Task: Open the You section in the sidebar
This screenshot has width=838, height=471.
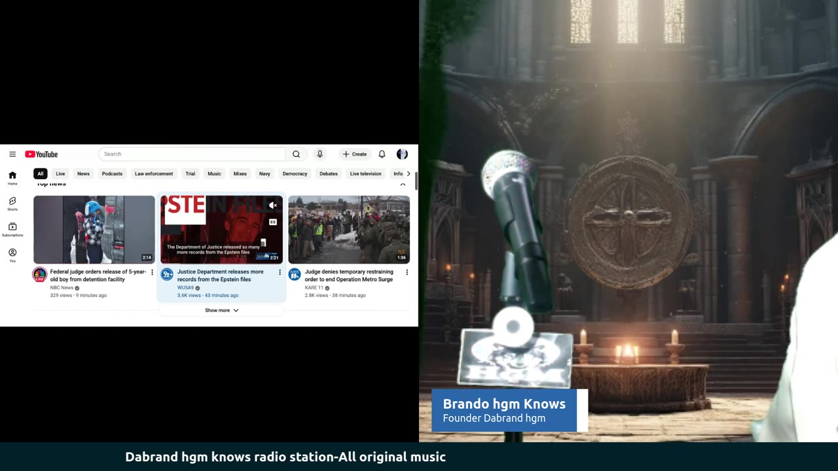Action: pos(12,255)
